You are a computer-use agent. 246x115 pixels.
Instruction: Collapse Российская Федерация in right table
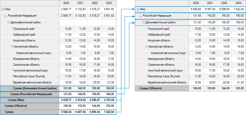[x=141, y=16]
